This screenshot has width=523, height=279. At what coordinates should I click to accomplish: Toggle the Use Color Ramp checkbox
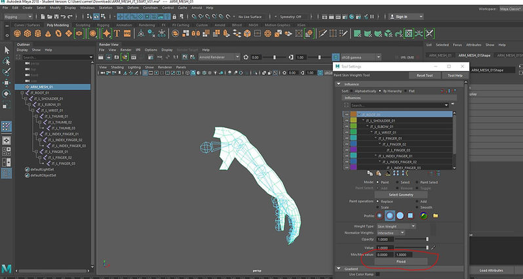pos(378,274)
